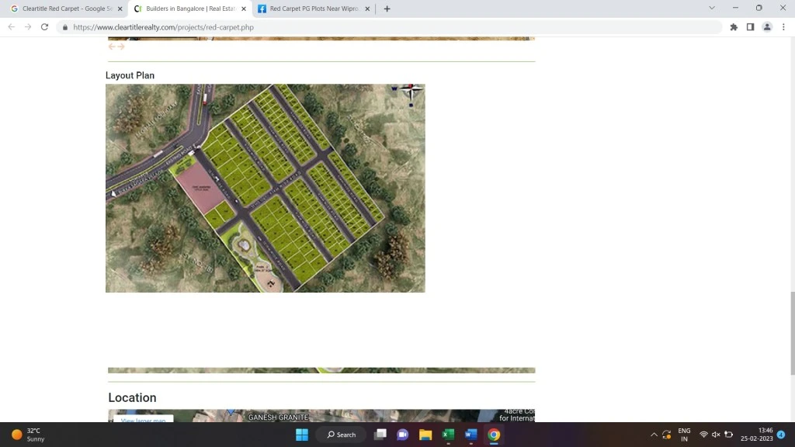Click the Layout Plan heading
This screenshot has width=795, height=447.
pyautogui.click(x=130, y=75)
